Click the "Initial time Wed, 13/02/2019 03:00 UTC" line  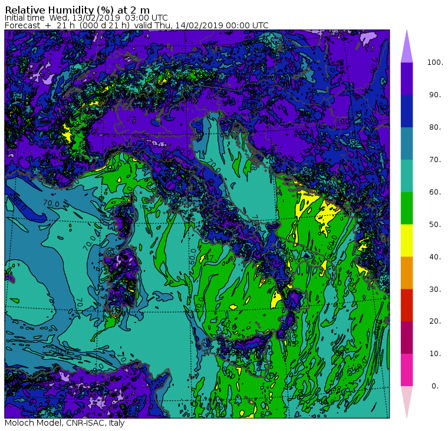pos(86,18)
